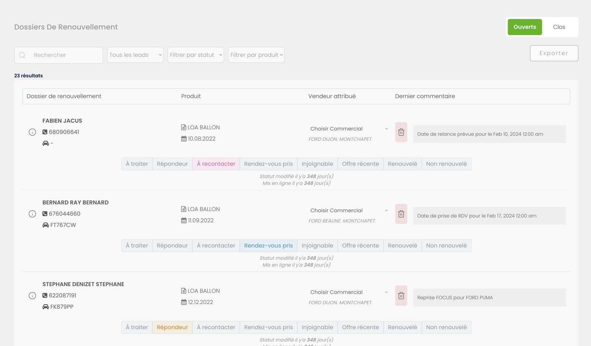The width and height of the screenshot is (591, 346).
Task: Select the Ouverts tab
Action: (525, 27)
